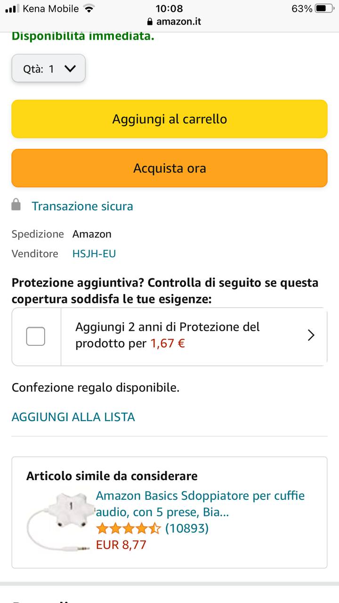The height and width of the screenshot is (603, 339).
Task: Tap the padlock icon beside Transazione sicura
Action: (x=16, y=205)
